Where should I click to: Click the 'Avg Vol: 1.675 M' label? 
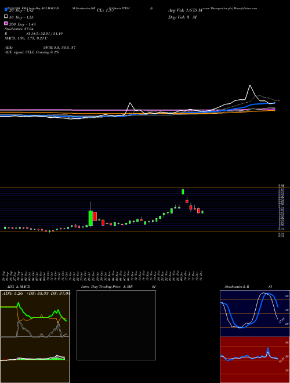point(186,10)
